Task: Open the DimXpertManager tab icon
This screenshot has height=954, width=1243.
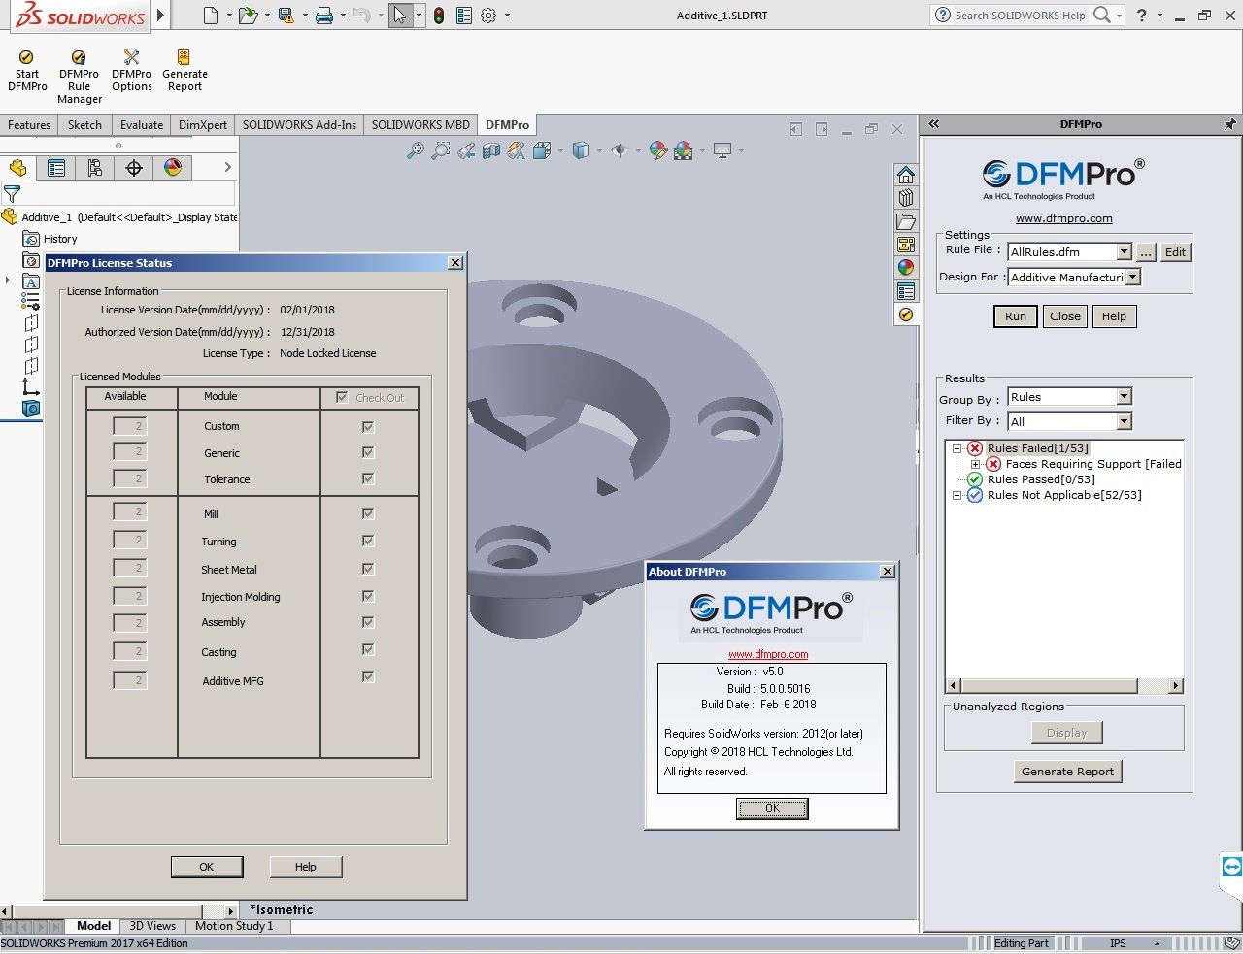Action: [x=134, y=168]
